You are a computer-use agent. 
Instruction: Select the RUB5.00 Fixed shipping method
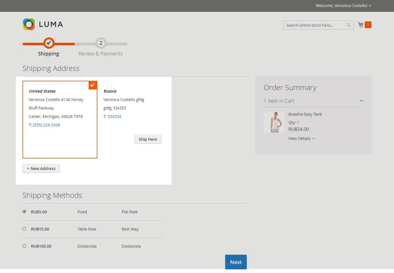24,212
